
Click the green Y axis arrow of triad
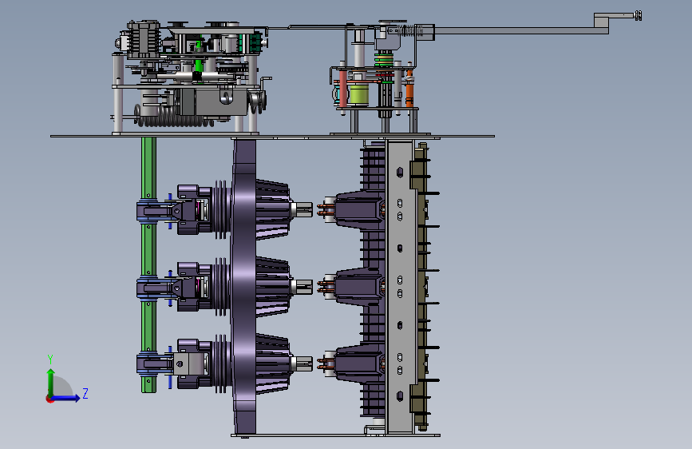[x=51, y=383]
